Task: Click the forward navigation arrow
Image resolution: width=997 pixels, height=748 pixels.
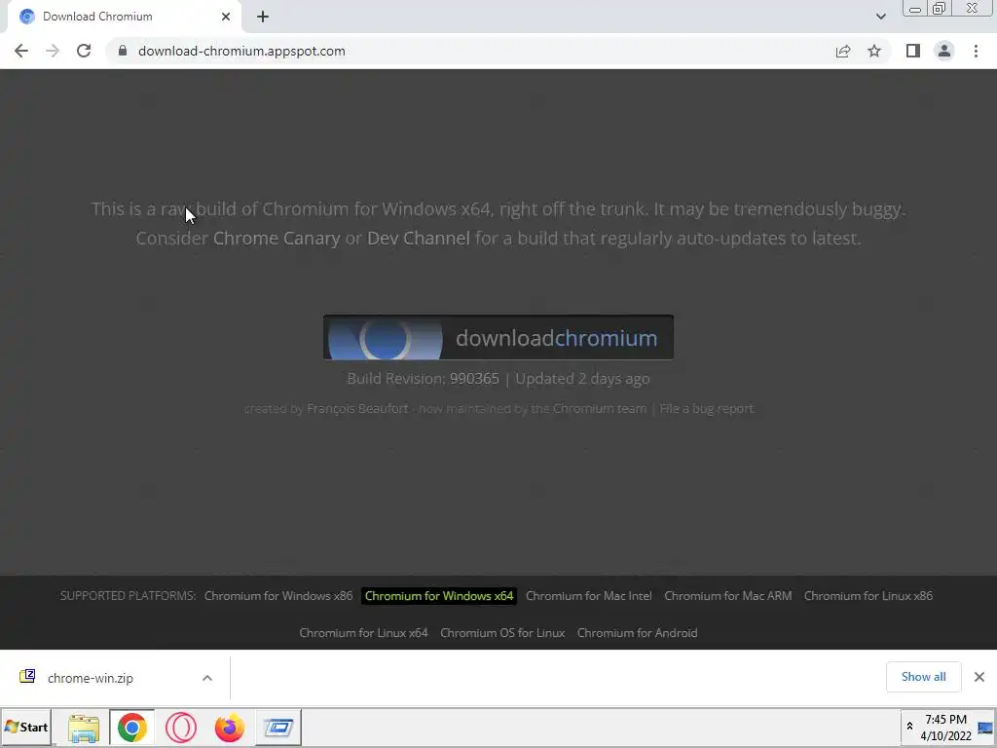Action: tap(53, 51)
